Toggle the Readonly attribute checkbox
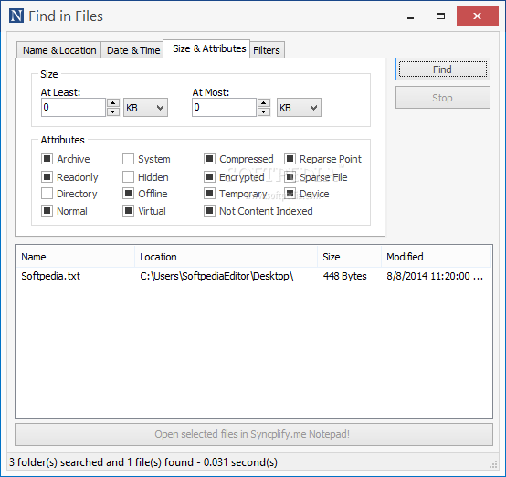 [47, 176]
